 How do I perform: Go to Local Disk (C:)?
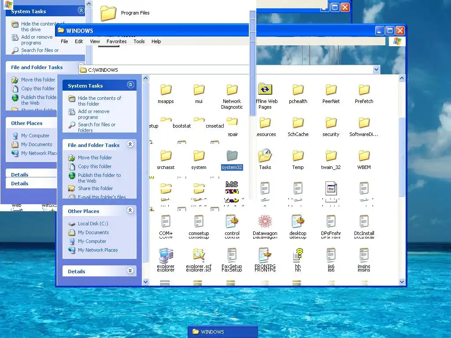coord(93,224)
